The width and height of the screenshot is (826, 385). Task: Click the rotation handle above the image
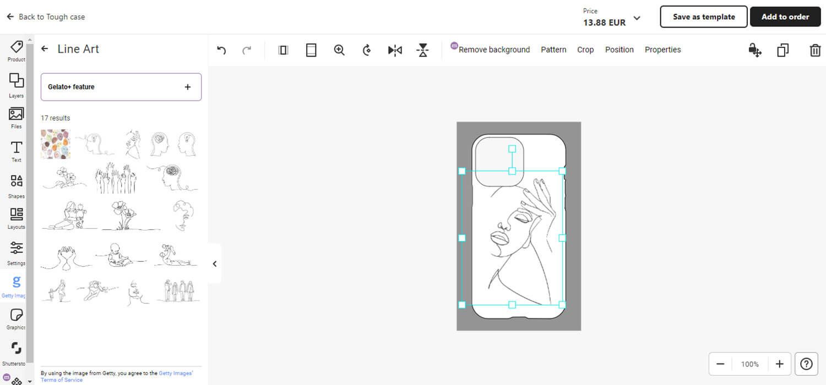[x=512, y=148]
